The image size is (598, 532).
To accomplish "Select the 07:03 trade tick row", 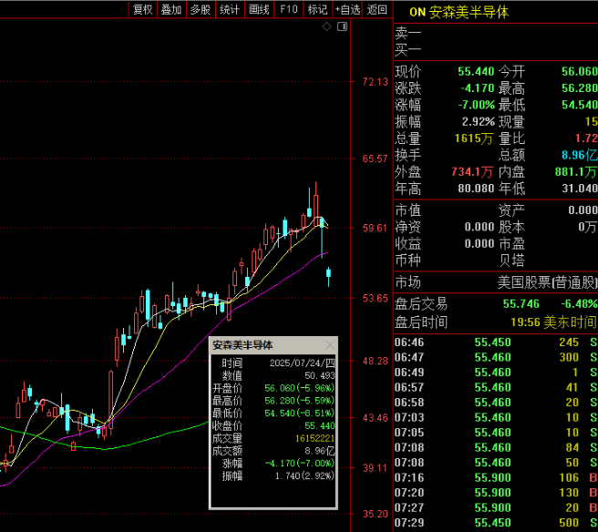I will point(495,417).
